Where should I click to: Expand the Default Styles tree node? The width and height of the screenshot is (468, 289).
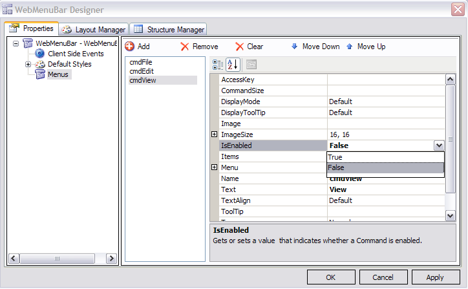(28, 64)
